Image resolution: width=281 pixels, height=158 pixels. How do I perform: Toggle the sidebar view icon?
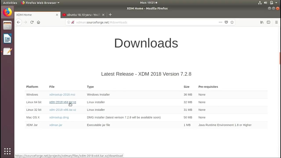[269, 22]
